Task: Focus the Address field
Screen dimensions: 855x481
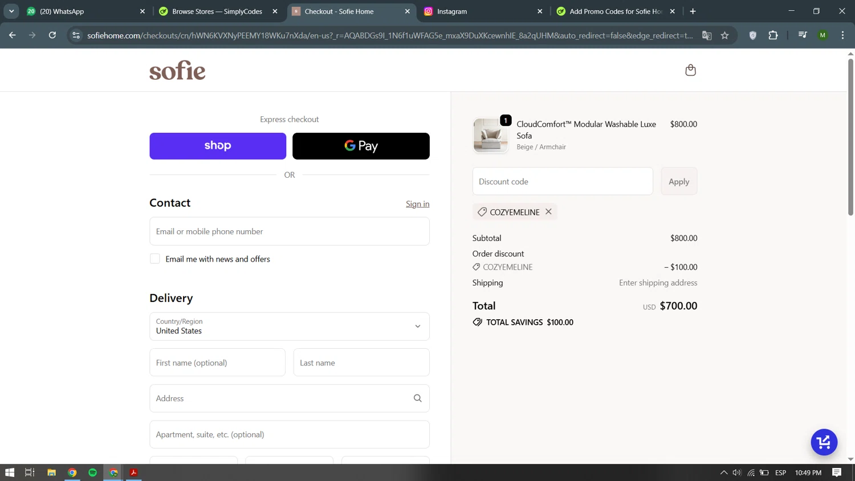Action: pyautogui.click(x=290, y=398)
